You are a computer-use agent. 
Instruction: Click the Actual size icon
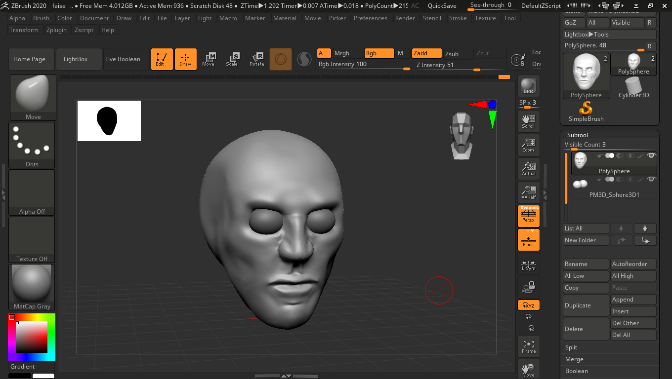click(528, 169)
